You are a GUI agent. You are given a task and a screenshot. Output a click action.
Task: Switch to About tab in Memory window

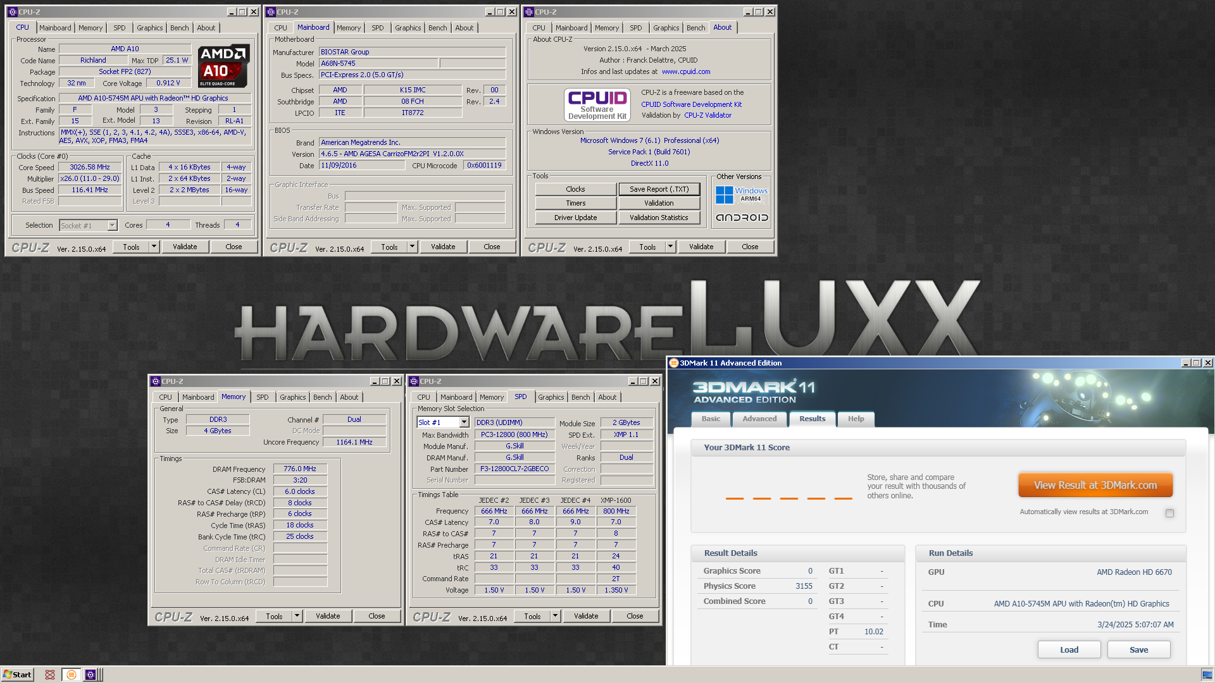(x=349, y=397)
